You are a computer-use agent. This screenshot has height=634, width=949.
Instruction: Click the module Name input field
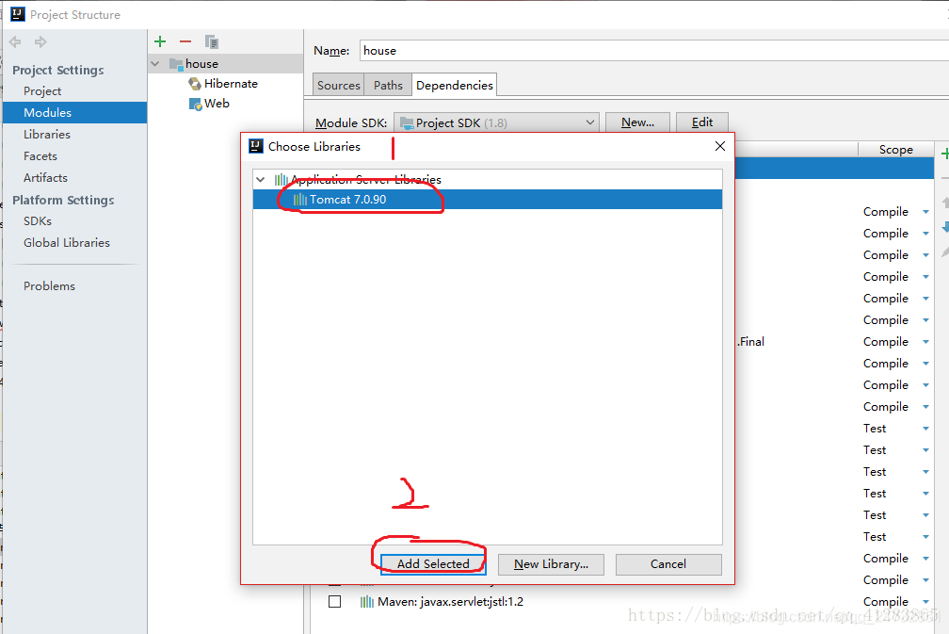(653, 51)
